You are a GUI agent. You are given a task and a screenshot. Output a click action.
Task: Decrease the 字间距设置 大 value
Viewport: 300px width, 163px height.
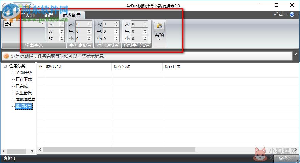coord(89,25)
